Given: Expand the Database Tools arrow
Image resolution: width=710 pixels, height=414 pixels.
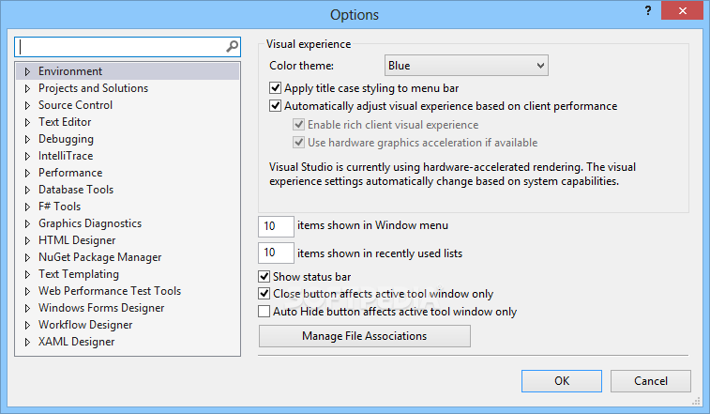Looking at the screenshot, I should (27, 190).
